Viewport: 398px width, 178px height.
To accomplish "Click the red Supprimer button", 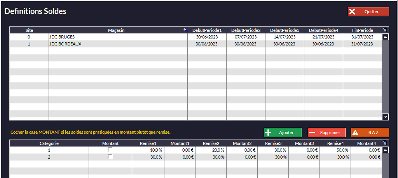I will tap(326, 133).
